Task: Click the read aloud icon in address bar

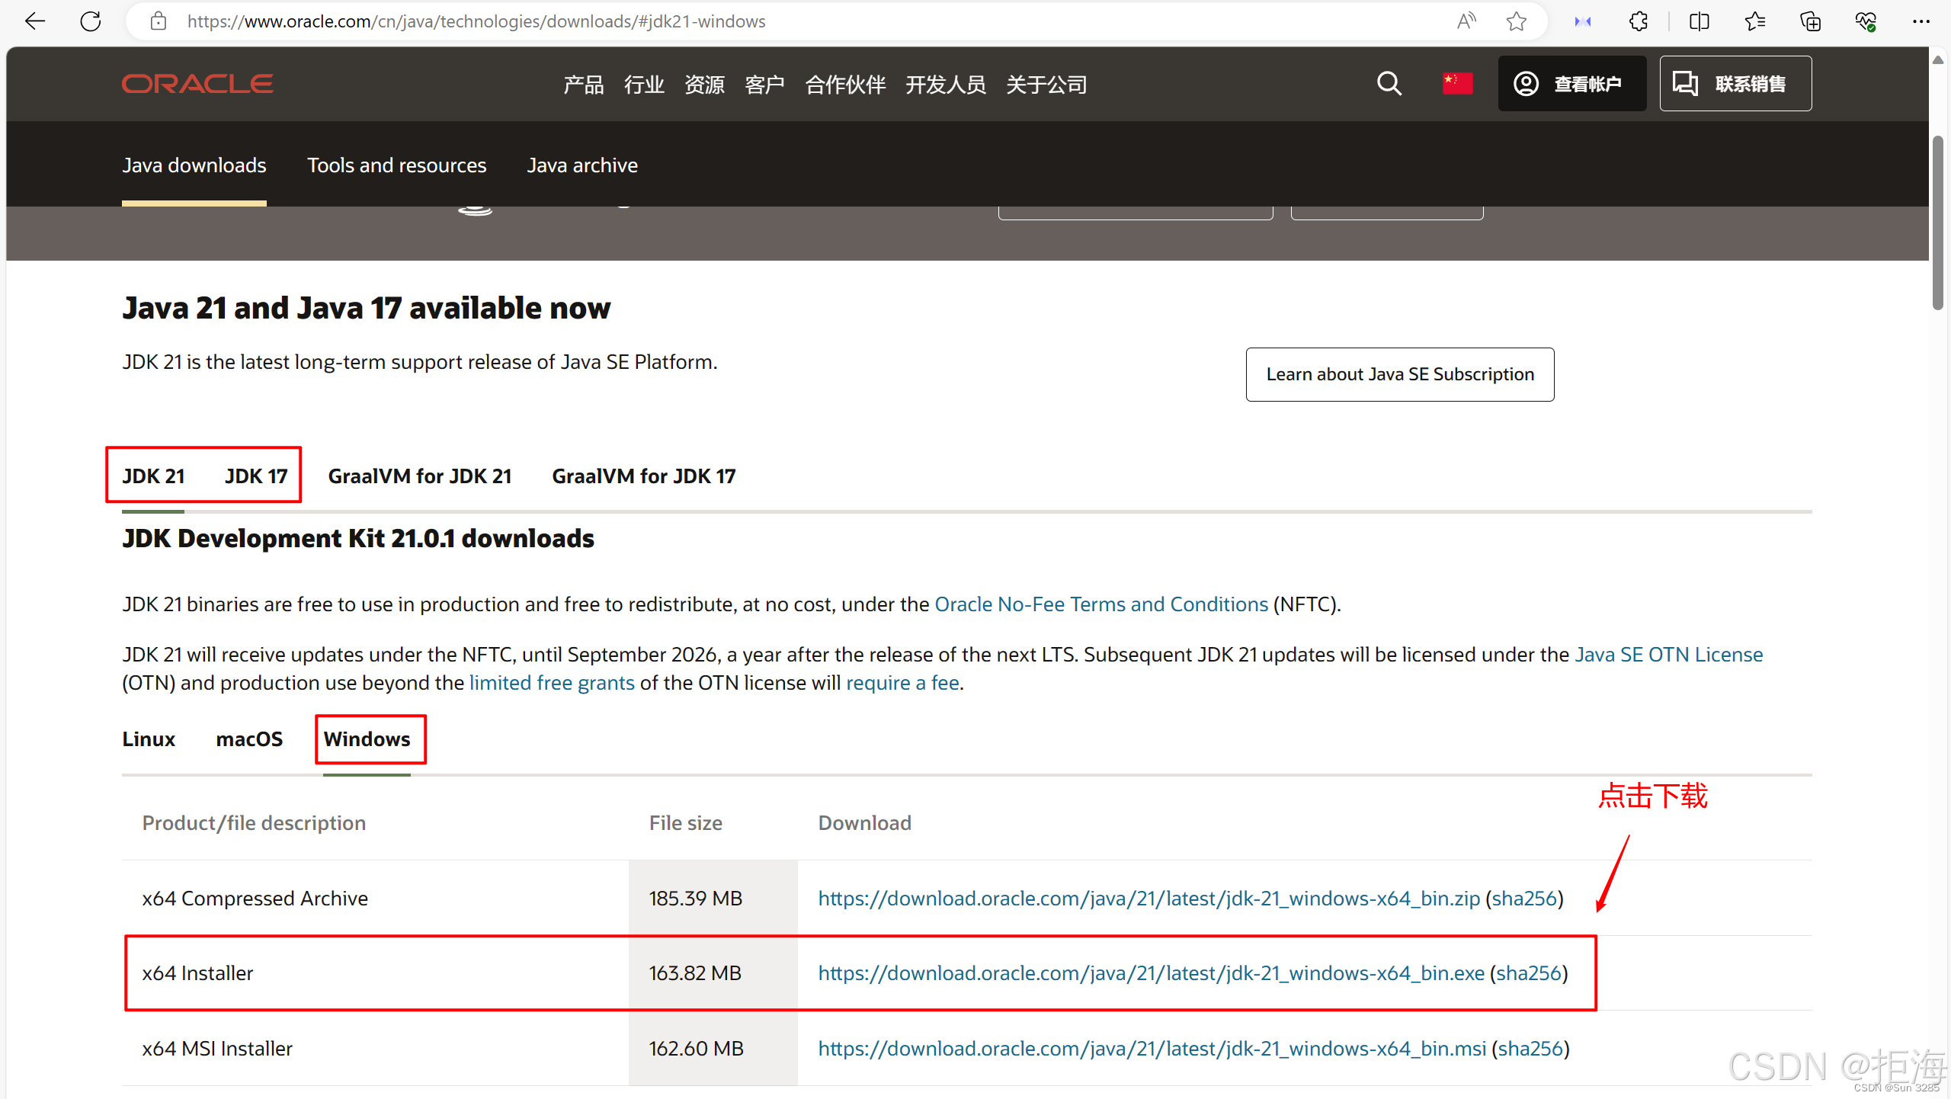Action: 1466,21
